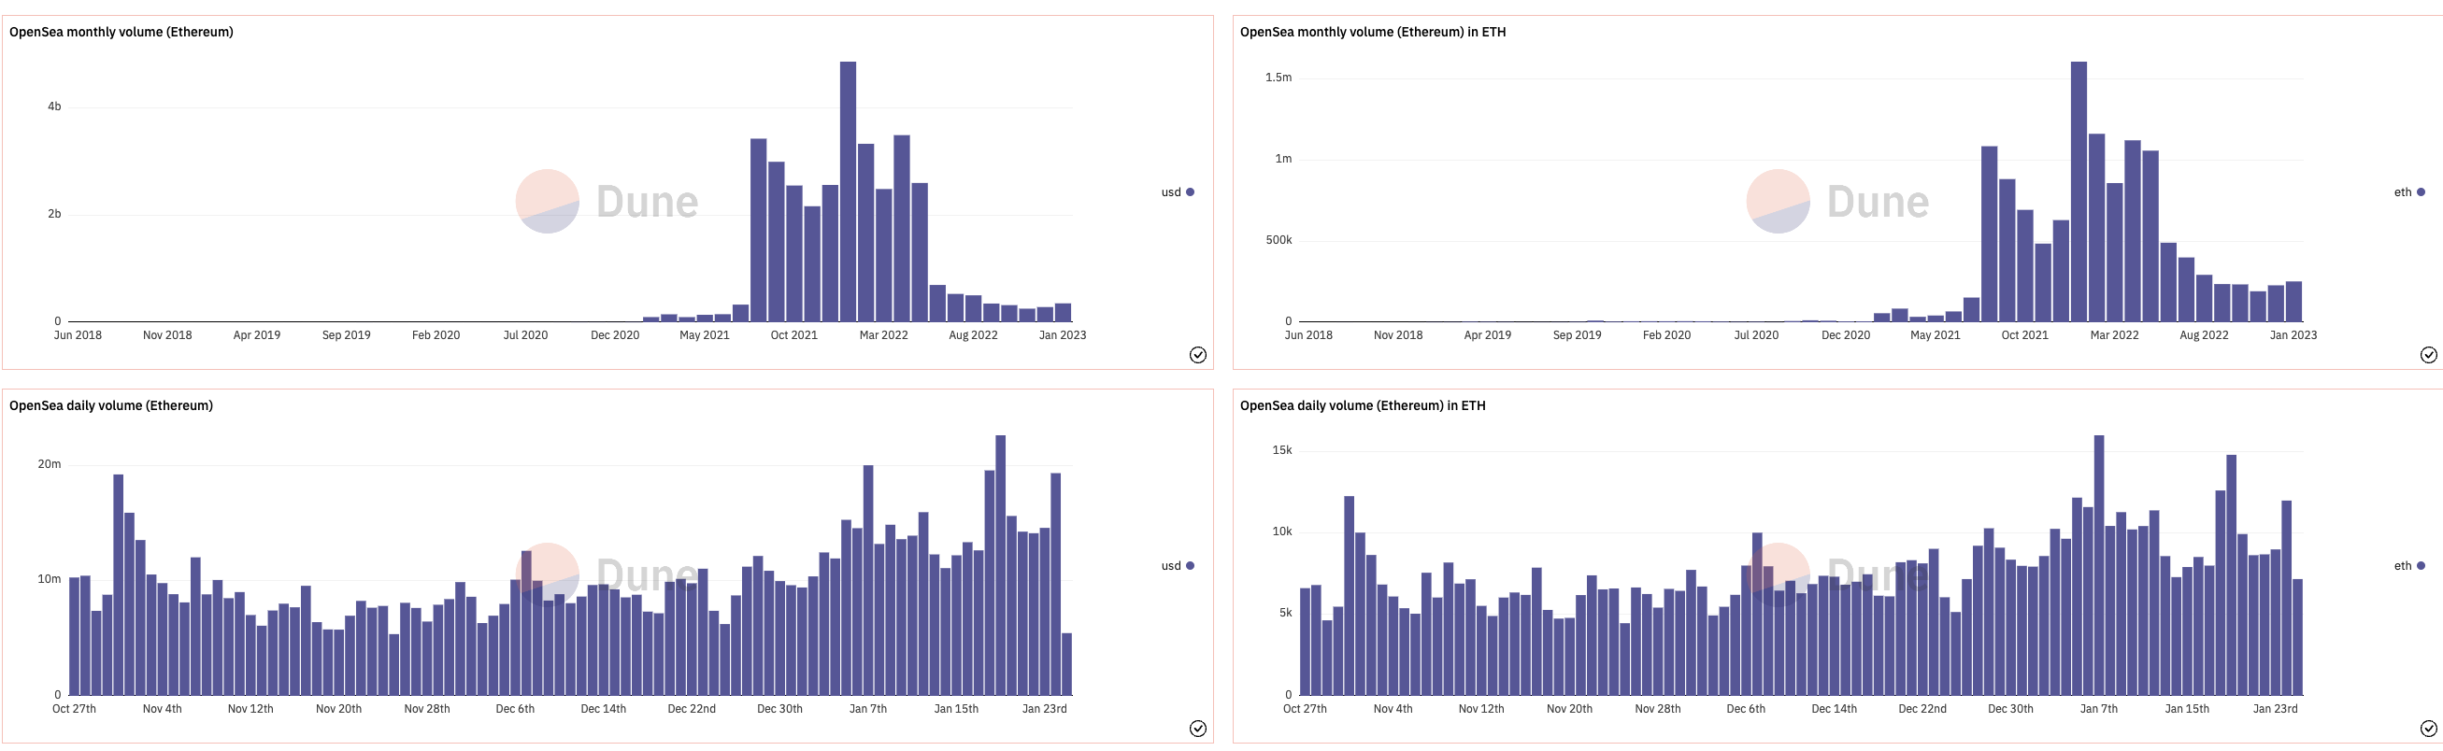The width and height of the screenshot is (2443, 751).
Task: Click 'Dec 2020' on the monthly USD chart axis
Action: coord(616,335)
